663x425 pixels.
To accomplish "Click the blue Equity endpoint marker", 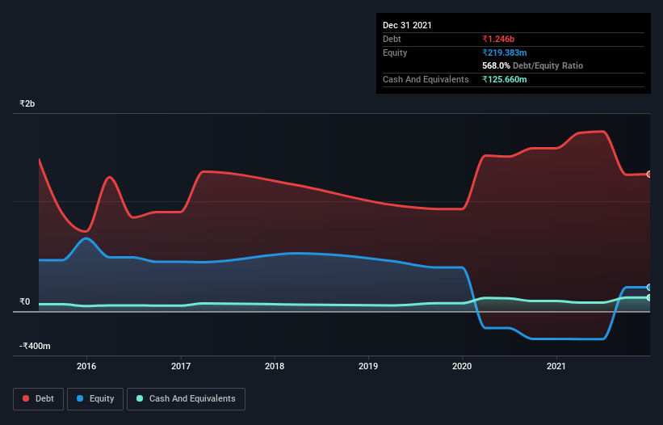I will (648, 288).
